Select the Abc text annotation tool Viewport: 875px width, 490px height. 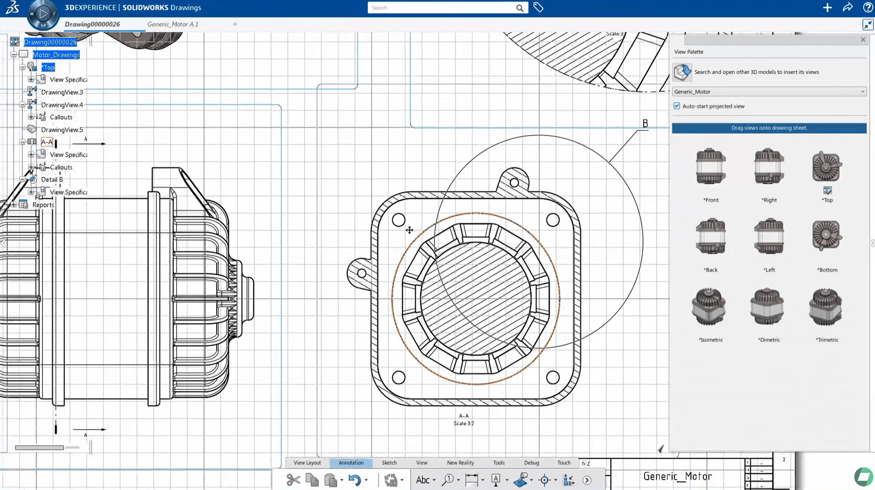click(422, 480)
